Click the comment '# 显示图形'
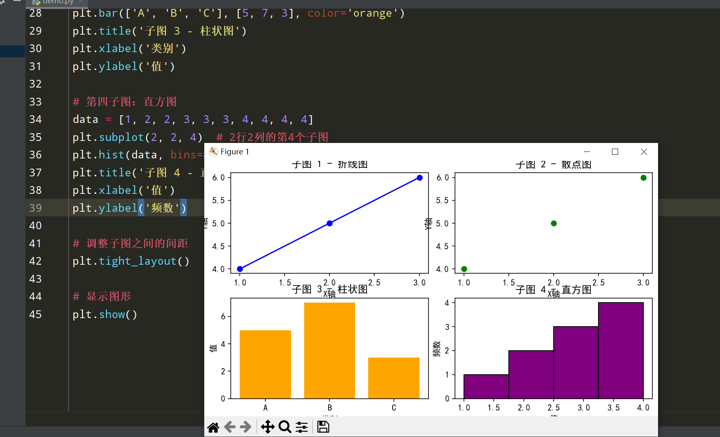The image size is (720, 437). click(x=102, y=296)
